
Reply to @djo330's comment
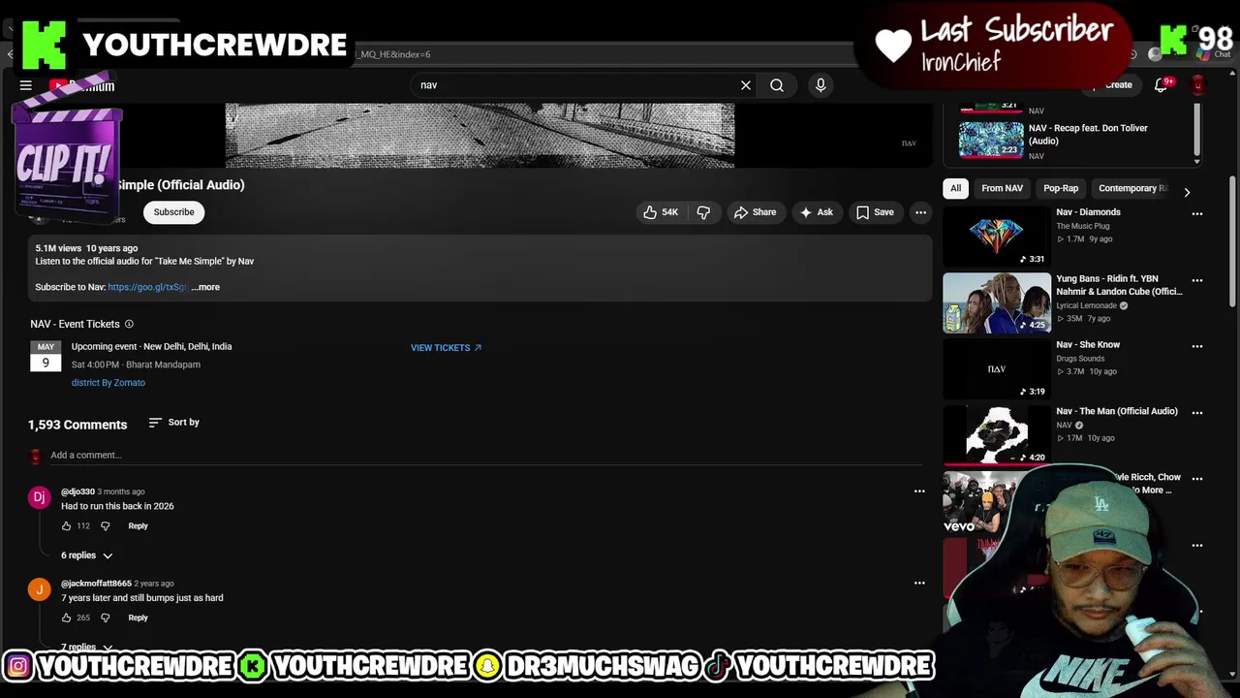click(x=138, y=526)
